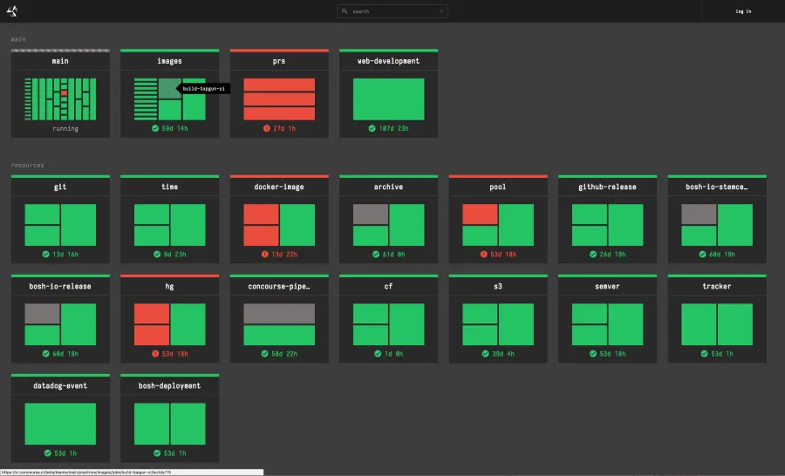Image resolution: width=785 pixels, height=476 pixels.
Task: Open the datadog-event pipeline preview
Action: click(x=60, y=423)
